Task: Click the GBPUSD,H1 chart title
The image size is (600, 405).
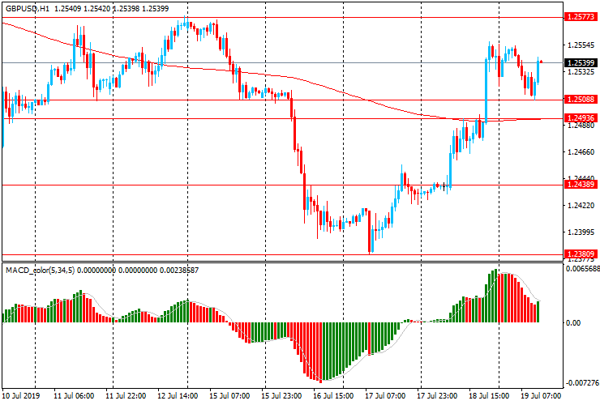Action: [x=28, y=8]
